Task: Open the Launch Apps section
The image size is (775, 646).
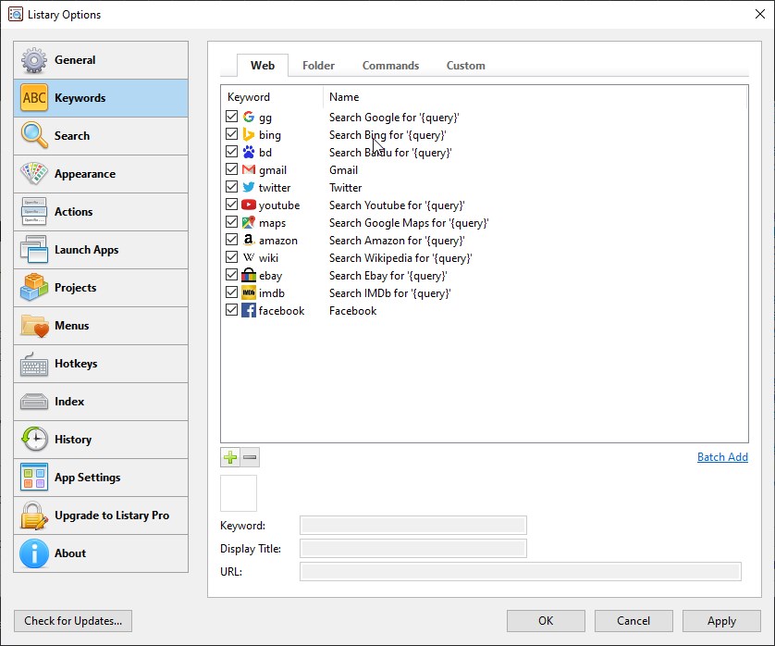Action: [101, 250]
